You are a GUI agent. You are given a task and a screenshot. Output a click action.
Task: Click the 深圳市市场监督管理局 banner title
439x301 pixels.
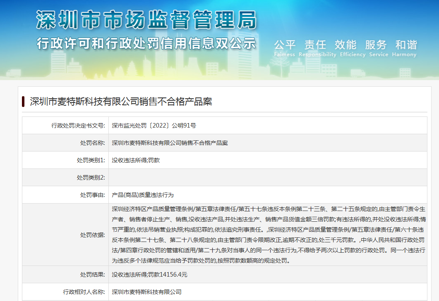point(146,20)
